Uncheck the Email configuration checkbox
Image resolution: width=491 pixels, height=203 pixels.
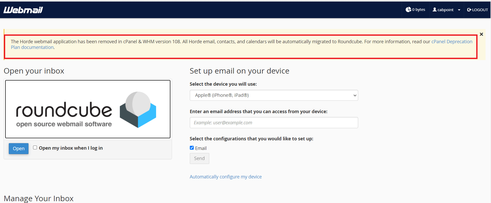click(x=192, y=148)
